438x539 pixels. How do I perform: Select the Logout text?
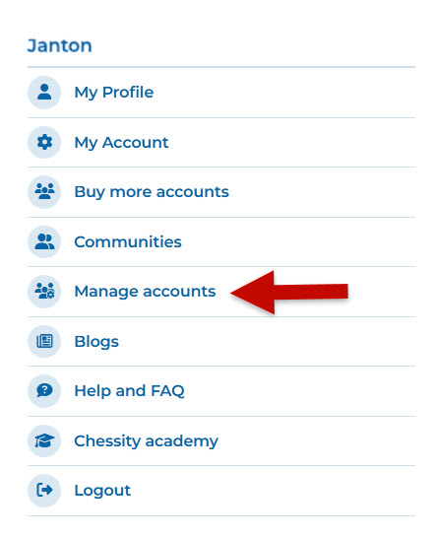coord(102,491)
